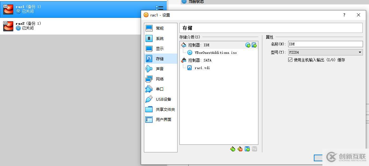The height and width of the screenshot is (166, 369).
Task: Click the 属性 attributes section label
Action: point(270,37)
